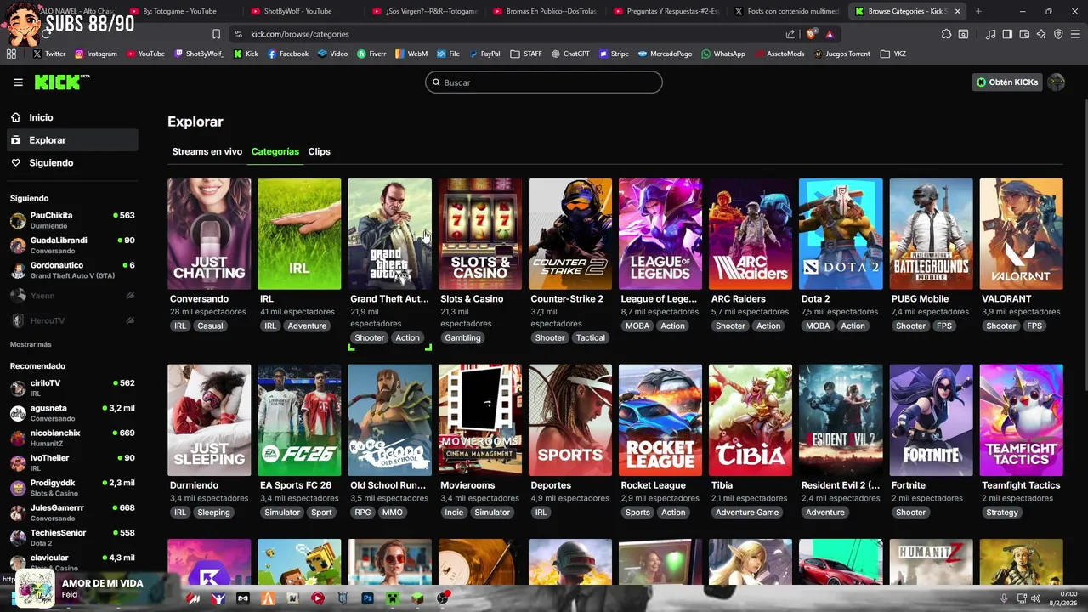Open the Brave VPN shield icon

[x=1058, y=34]
